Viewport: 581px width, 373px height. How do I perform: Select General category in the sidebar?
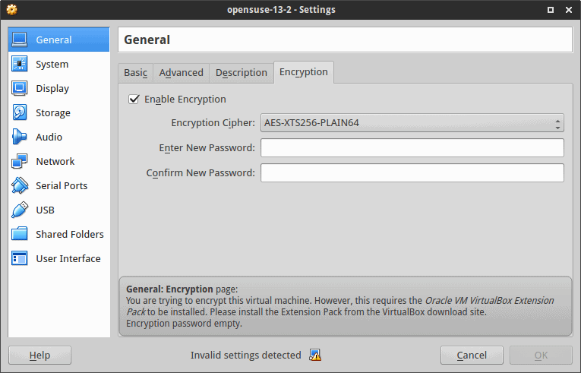(x=59, y=40)
